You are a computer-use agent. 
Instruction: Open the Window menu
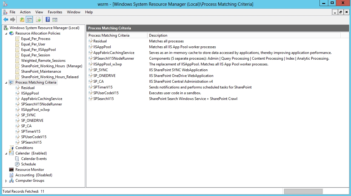[x=74, y=12]
